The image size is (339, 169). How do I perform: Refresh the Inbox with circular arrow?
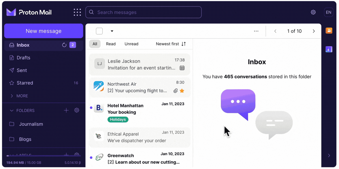coord(64,45)
